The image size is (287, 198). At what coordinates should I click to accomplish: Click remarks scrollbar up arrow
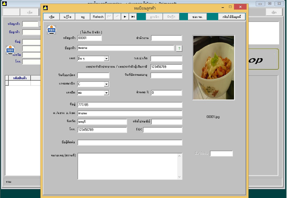179,156
